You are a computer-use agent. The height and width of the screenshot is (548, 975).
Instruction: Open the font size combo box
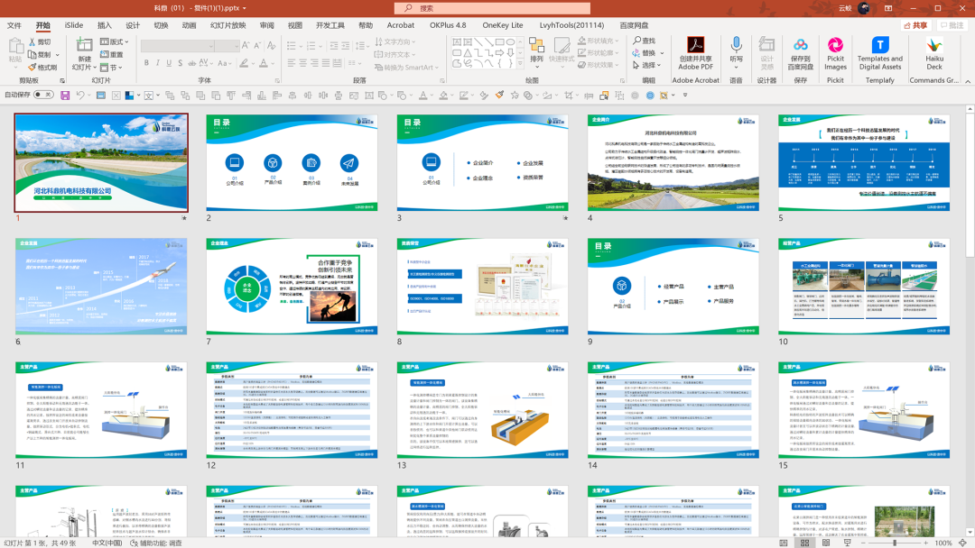click(227, 46)
